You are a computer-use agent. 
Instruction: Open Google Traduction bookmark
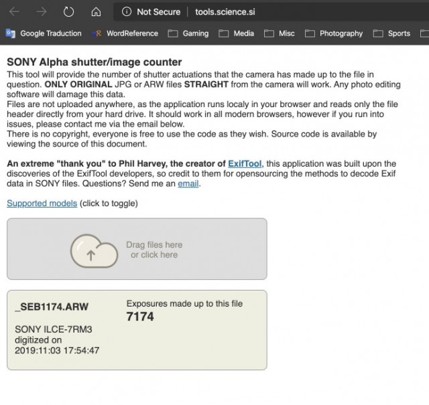click(44, 33)
